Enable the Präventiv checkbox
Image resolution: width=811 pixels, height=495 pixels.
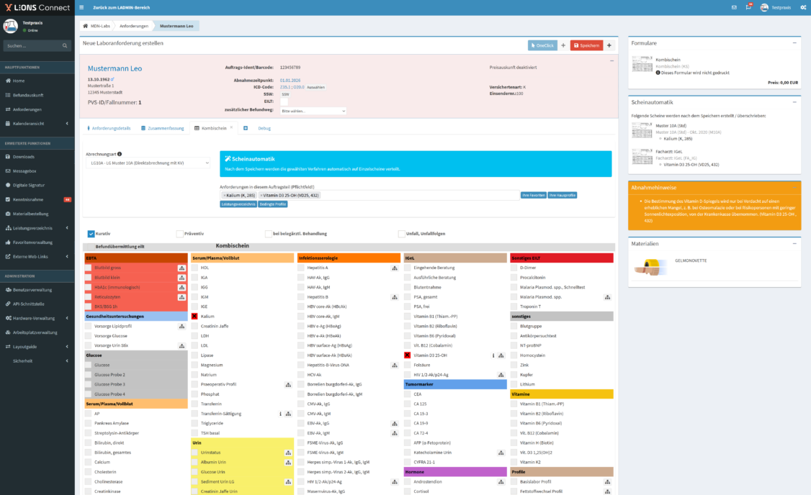(179, 233)
